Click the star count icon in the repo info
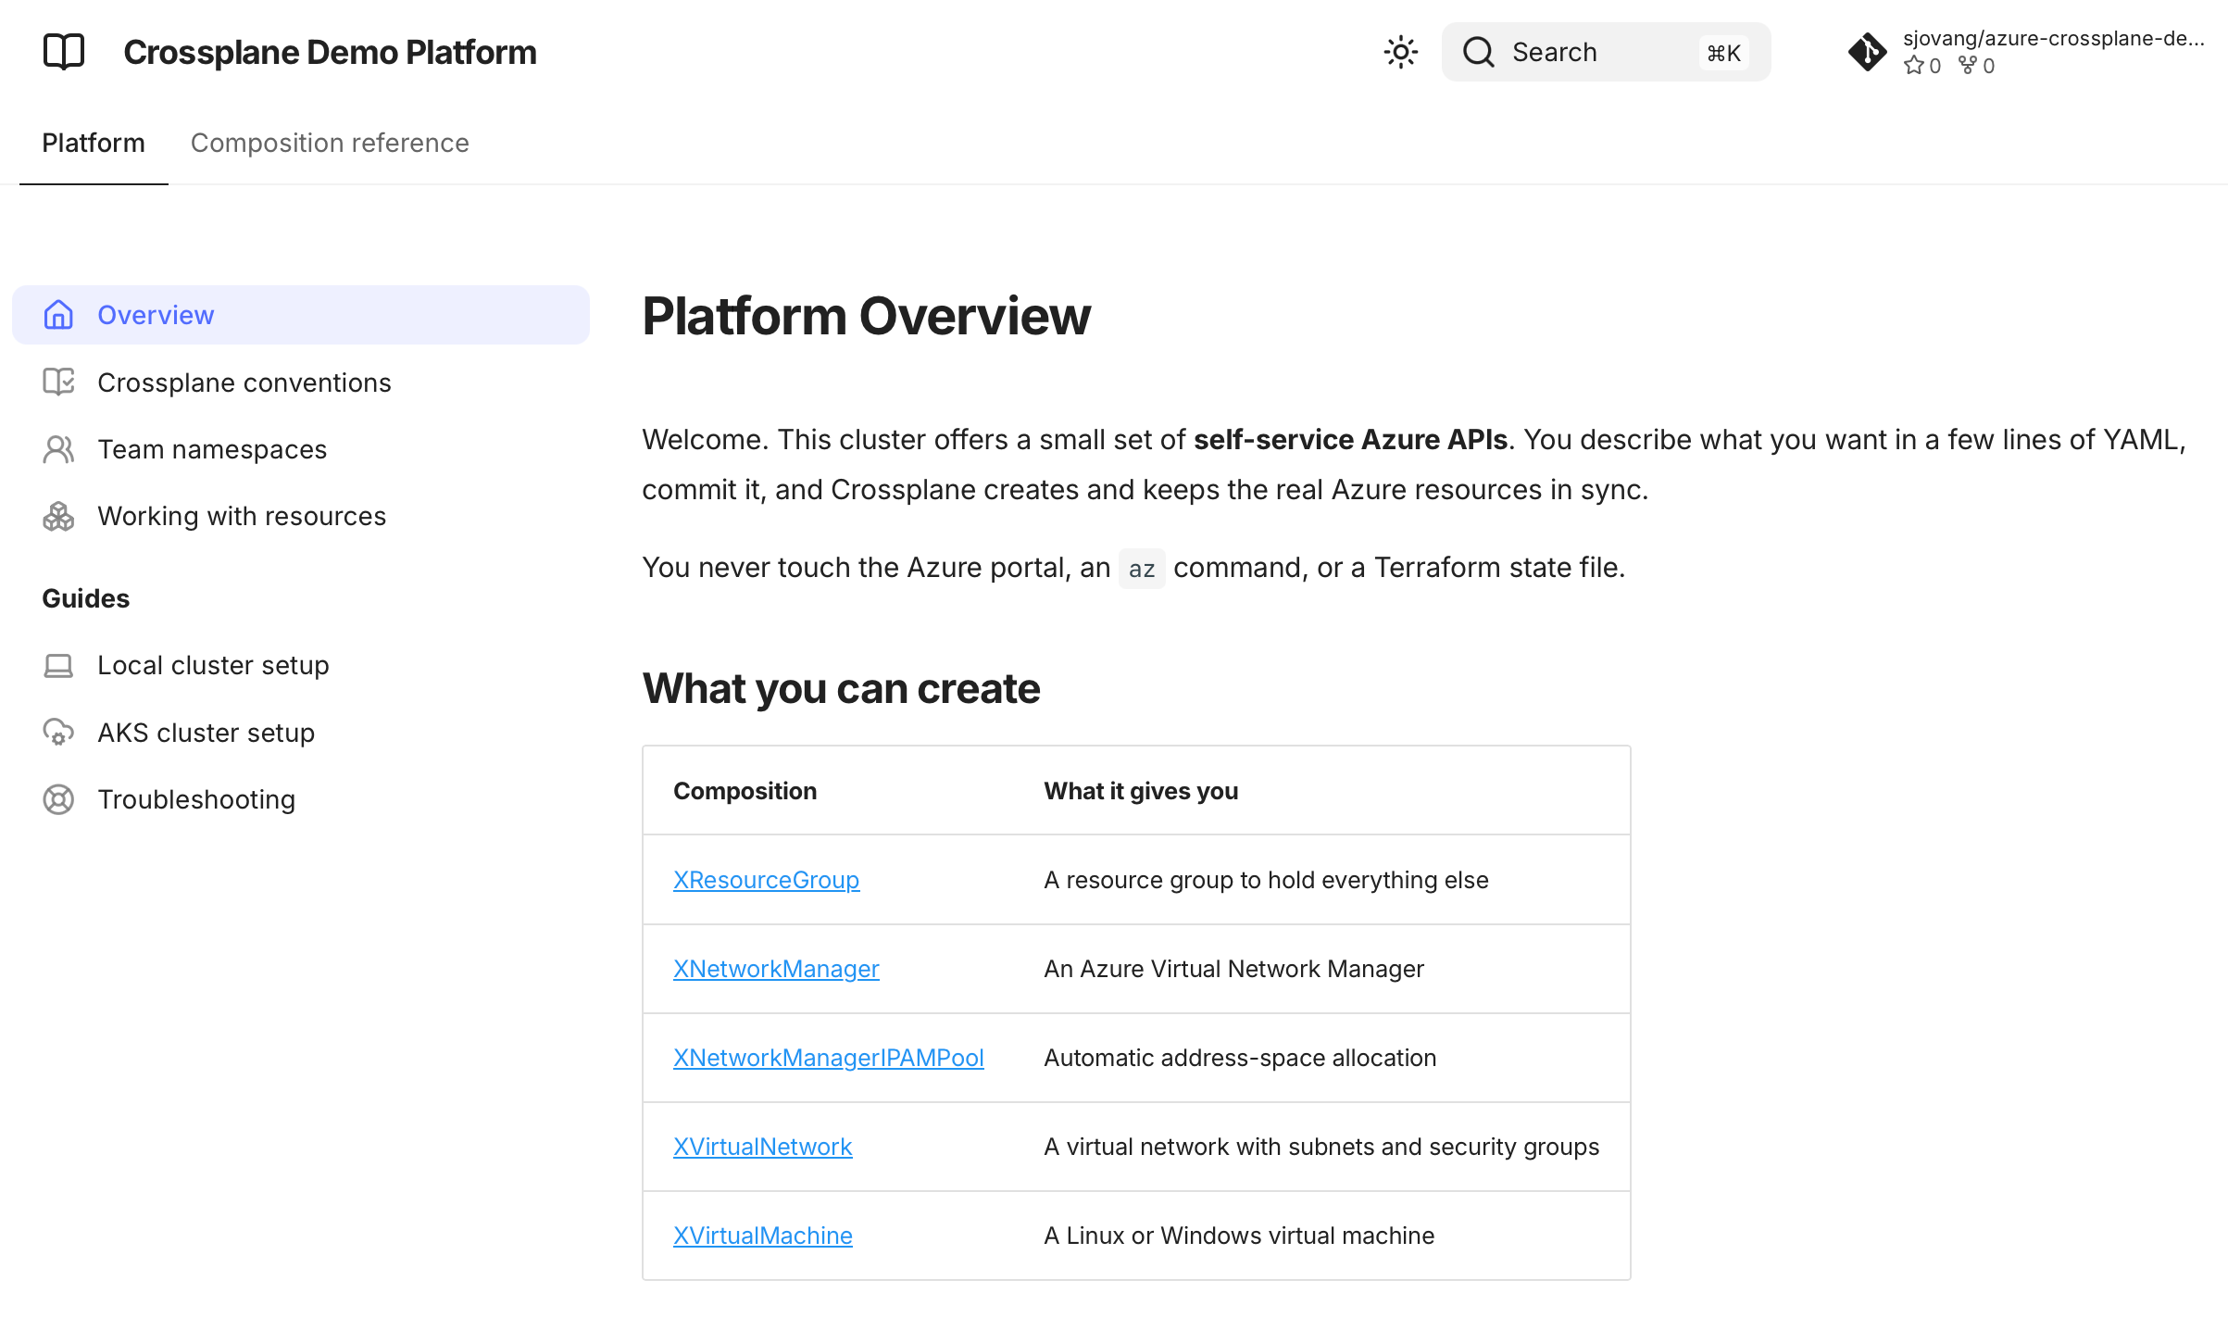The height and width of the screenshot is (1330, 2228). click(1913, 66)
